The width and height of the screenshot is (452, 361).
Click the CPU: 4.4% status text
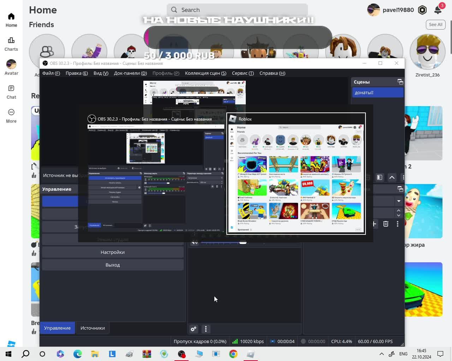[341, 341]
